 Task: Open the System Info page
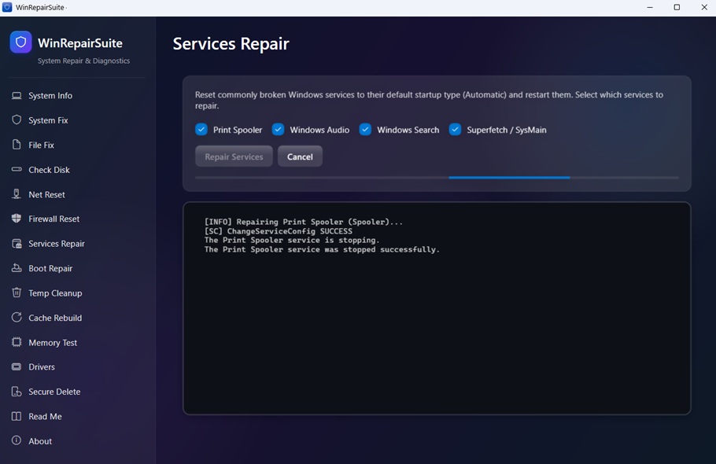(x=16, y=95)
